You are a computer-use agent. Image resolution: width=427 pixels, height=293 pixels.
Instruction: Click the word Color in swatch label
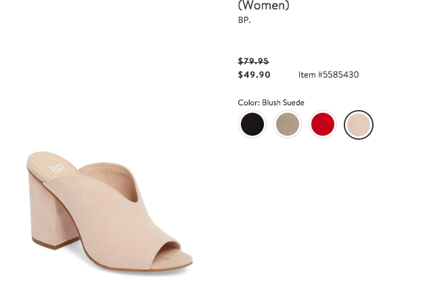click(x=248, y=103)
